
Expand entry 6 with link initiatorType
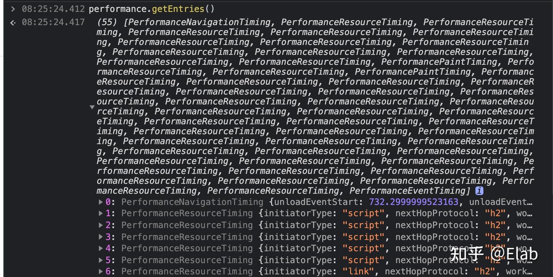pyautogui.click(x=101, y=272)
